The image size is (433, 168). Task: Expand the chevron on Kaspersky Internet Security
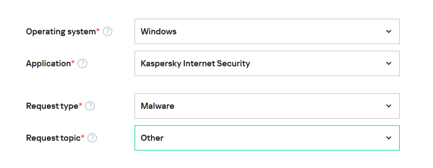pos(389,64)
